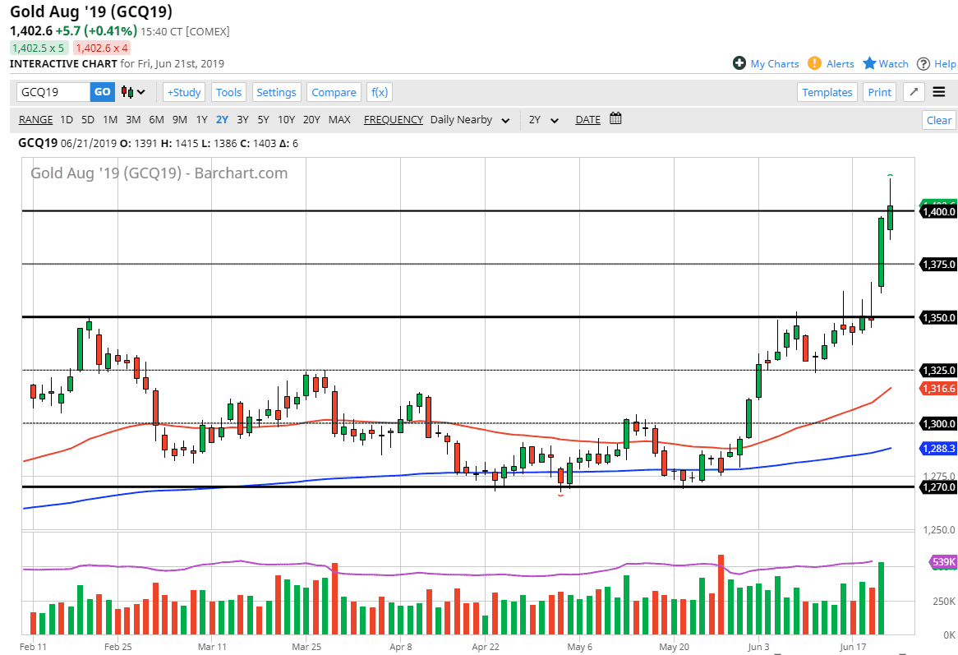This screenshot has height=655, width=958.
Task: Switch range to MAX
Action: (x=339, y=120)
